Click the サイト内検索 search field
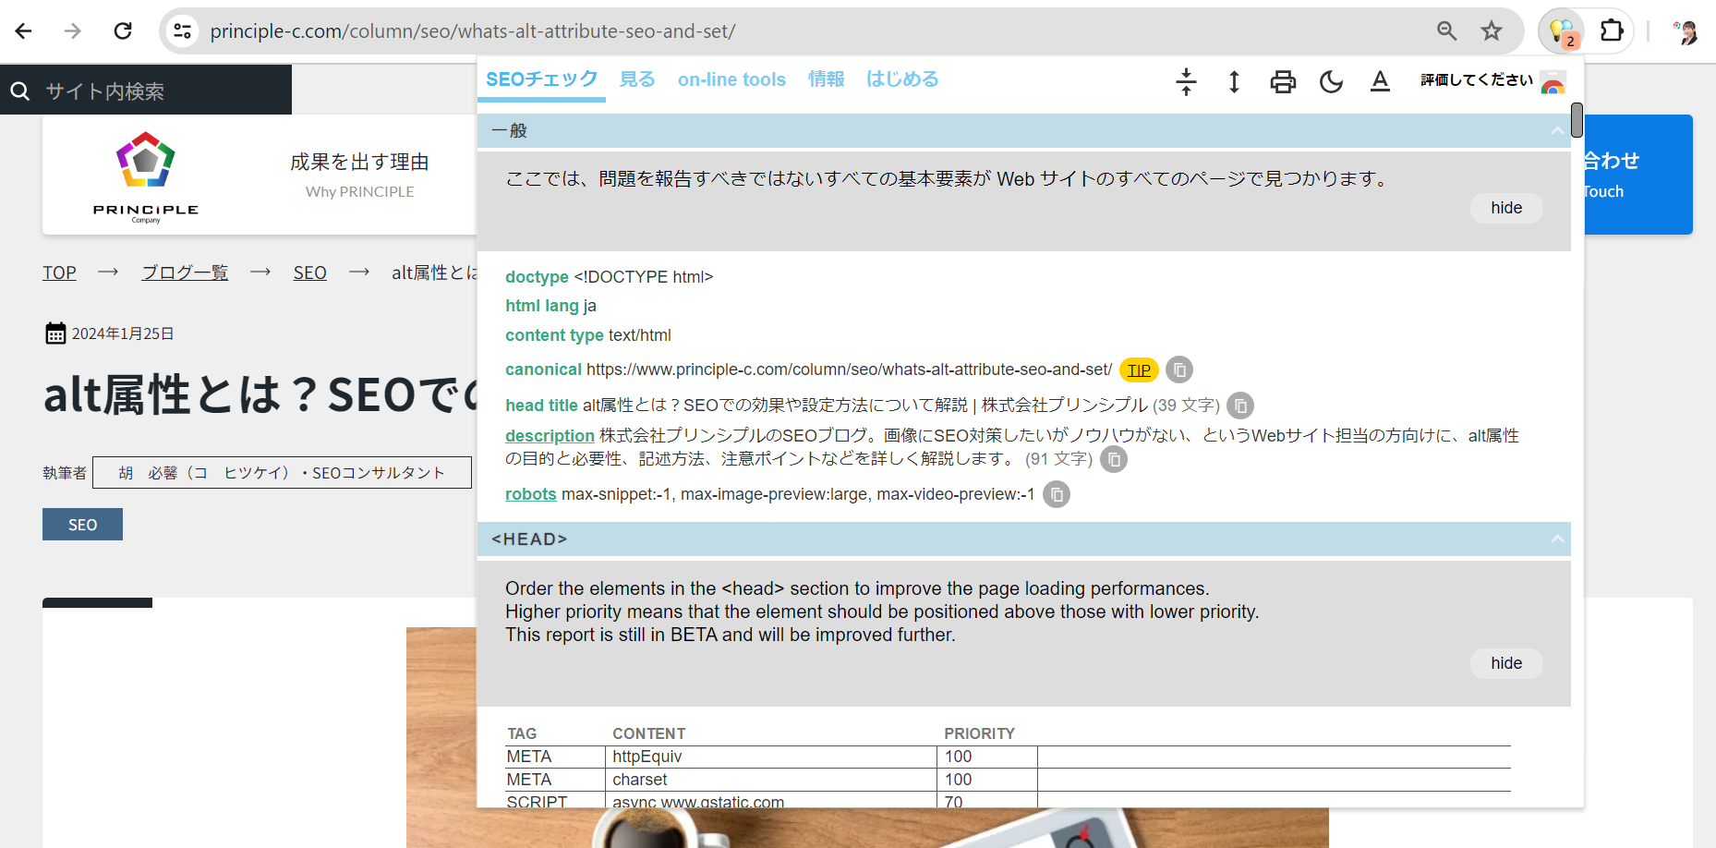1716x848 pixels. click(157, 91)
